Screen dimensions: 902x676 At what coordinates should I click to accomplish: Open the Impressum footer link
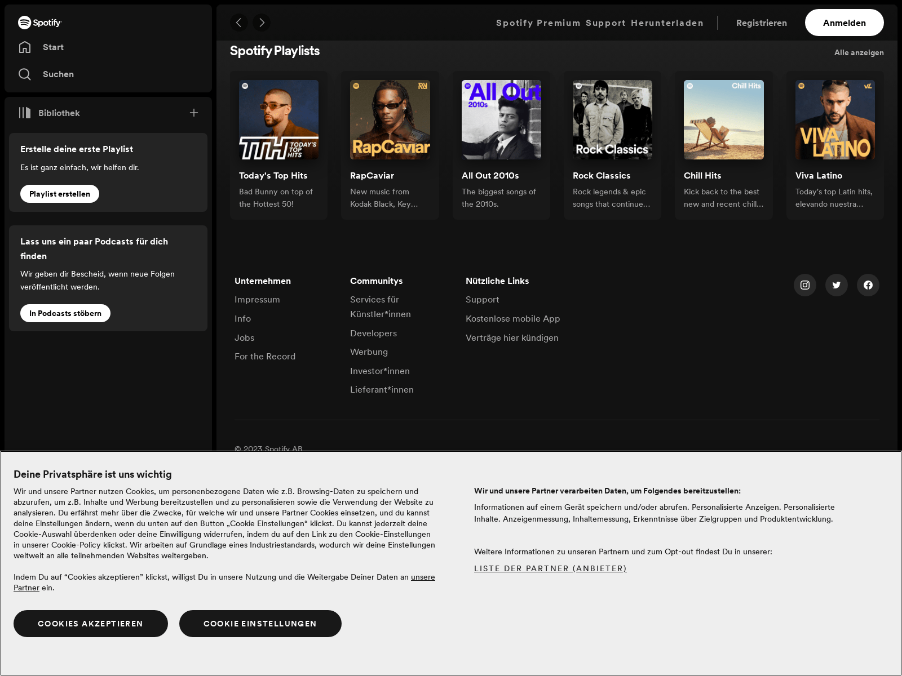pyautogui.click(x=257, y=300)
